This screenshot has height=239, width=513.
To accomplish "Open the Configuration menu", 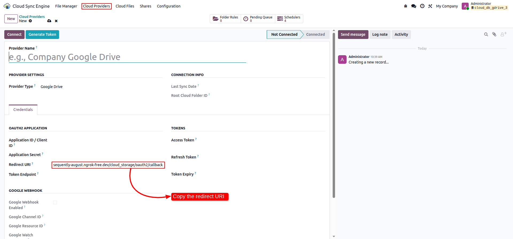I will click(x=169, y=6).
